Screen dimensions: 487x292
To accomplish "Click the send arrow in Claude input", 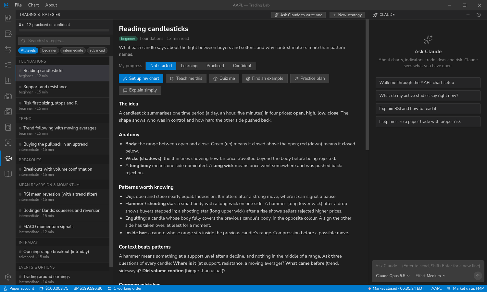I will pos(478,276).
